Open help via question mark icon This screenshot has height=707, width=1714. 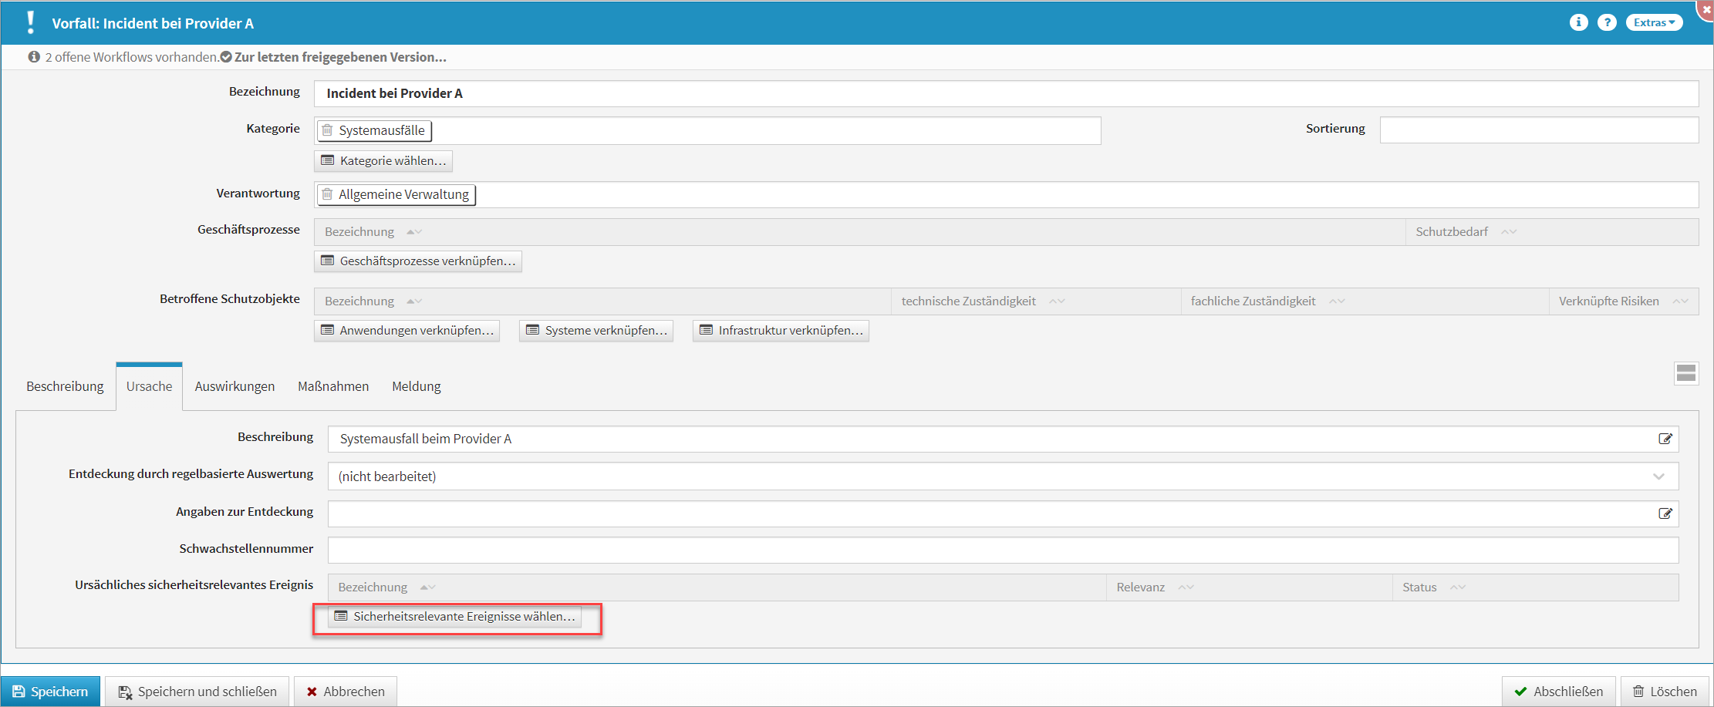[1607, 22]
